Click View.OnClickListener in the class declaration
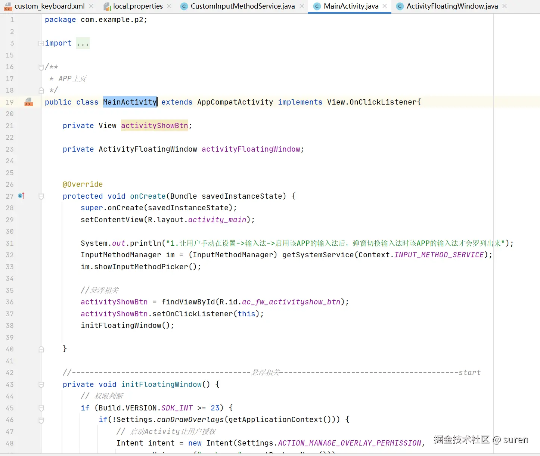The image size is (540, 456). point(372,102)
